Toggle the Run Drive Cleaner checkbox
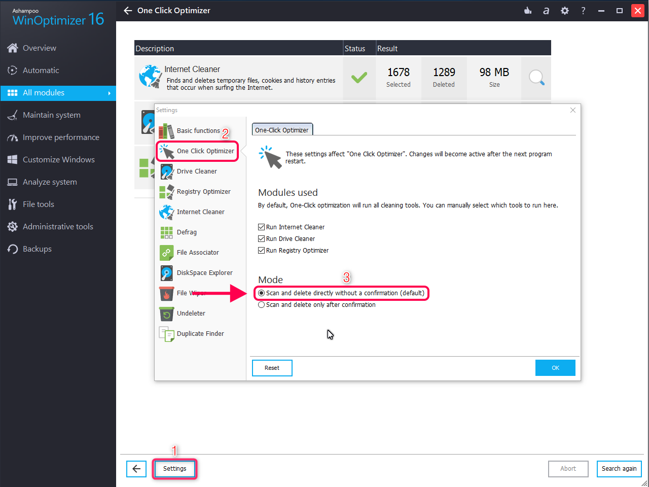The height and width of the screenshot is (487, 649). (x=261, y=239)
